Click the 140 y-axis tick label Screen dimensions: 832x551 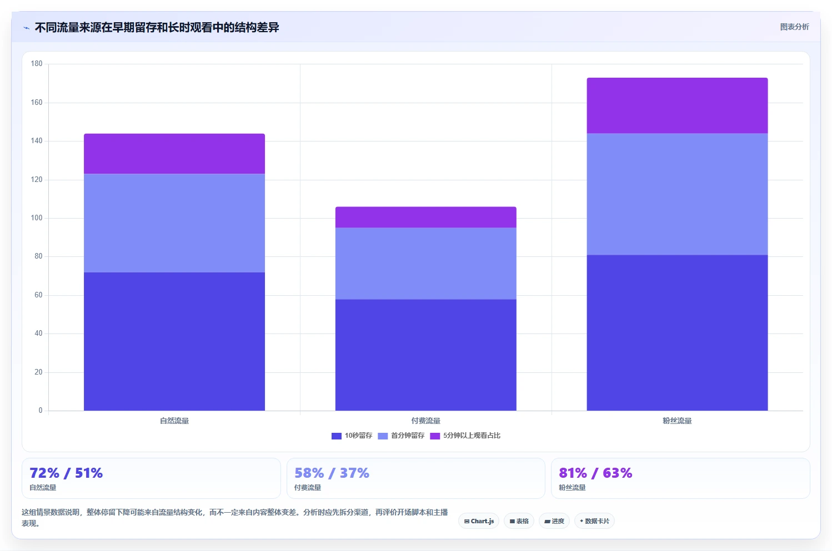point(37,141)
